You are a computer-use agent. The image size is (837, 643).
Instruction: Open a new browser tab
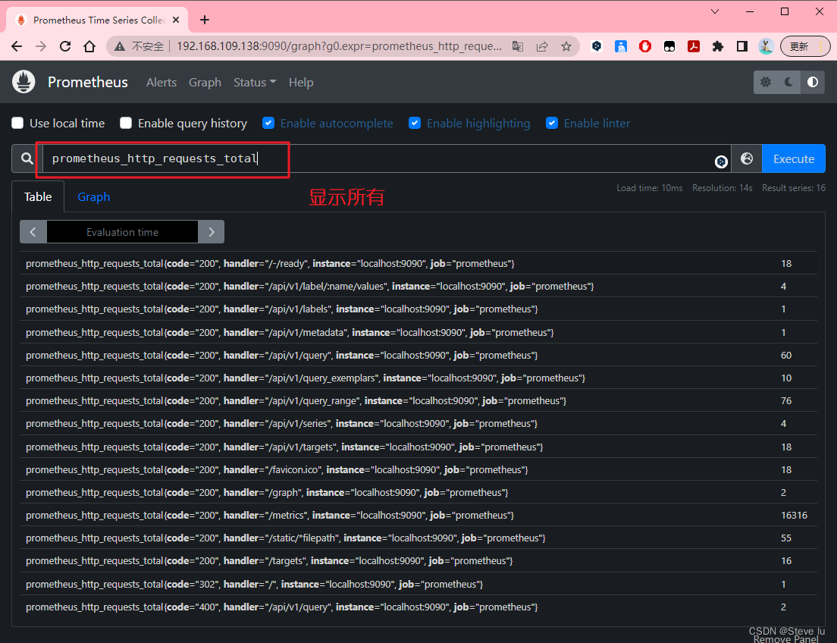(205, 20)
